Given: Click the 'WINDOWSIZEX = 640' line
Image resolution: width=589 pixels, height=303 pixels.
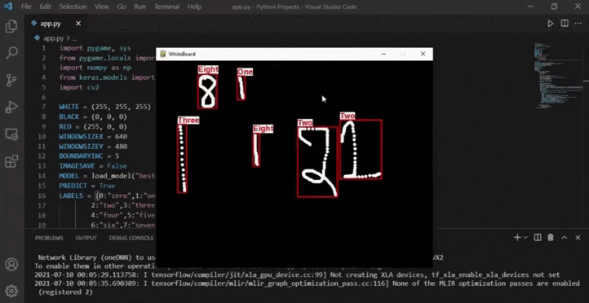Looking at the screenshot, I should 93,137.
